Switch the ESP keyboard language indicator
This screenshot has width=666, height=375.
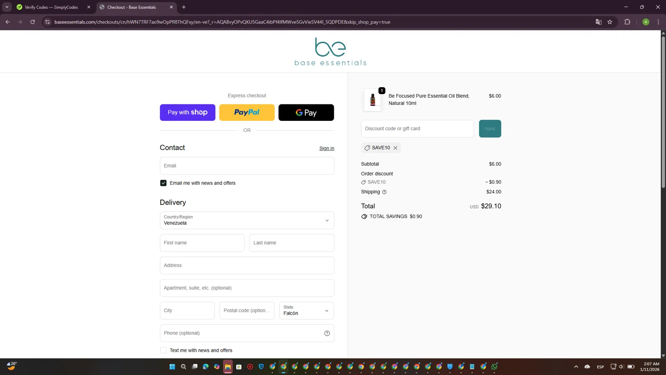click(x=600, y=367)
